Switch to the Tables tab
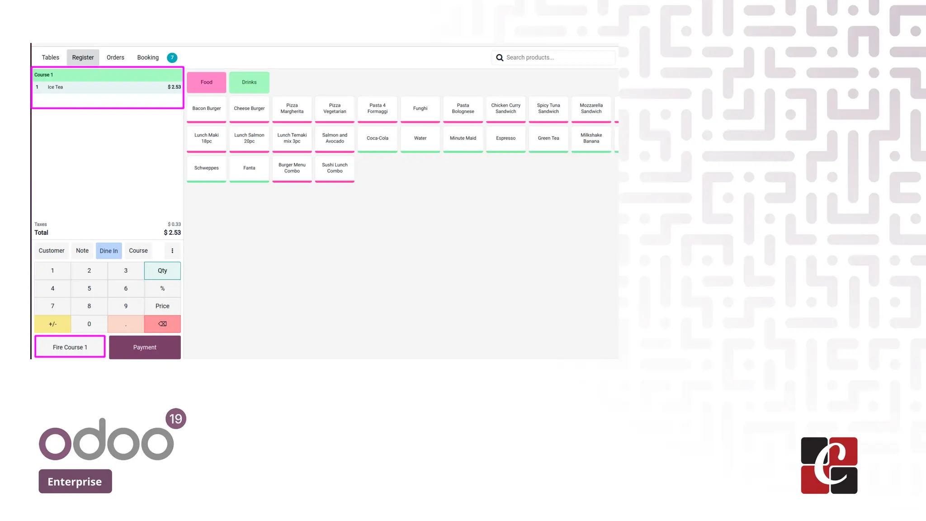 click(x=50, y=57)
